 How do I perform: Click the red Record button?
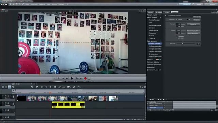[x=85, y=78]
